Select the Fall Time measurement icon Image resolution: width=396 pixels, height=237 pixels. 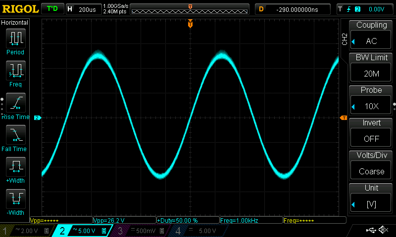click(x=16, y=135)
